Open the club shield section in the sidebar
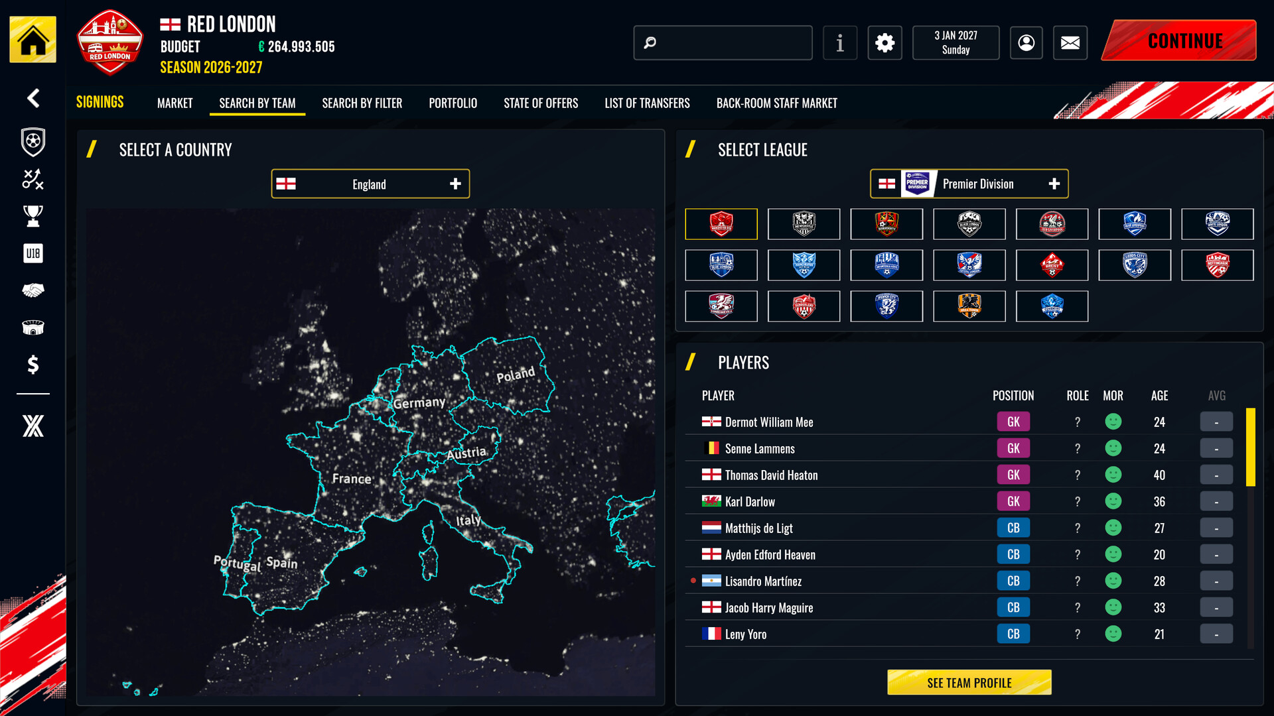This screenshot has width=1274, height=716. [33, 142]
